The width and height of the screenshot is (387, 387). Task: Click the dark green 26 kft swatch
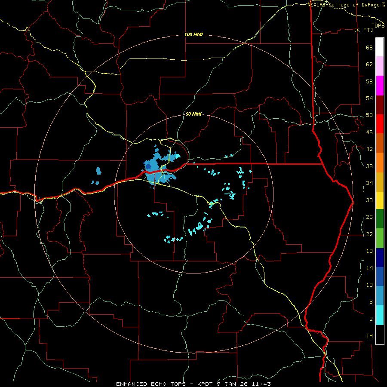click(380, 219)
